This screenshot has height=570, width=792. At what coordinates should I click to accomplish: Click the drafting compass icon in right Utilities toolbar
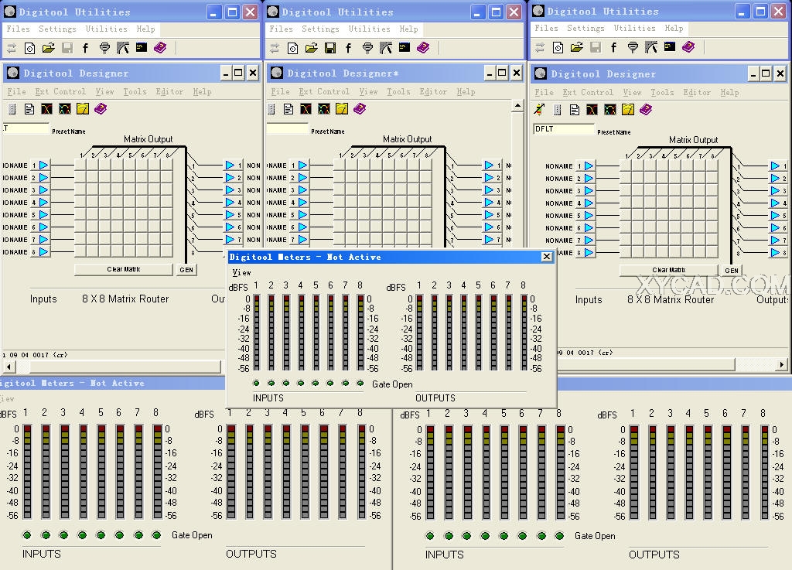coord(651,47)
